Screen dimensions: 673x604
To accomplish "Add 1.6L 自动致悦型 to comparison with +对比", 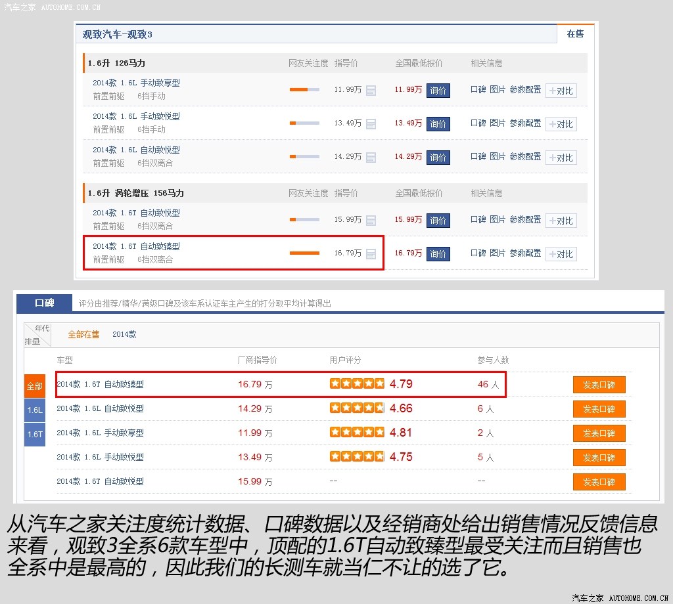I will point(561,158).
